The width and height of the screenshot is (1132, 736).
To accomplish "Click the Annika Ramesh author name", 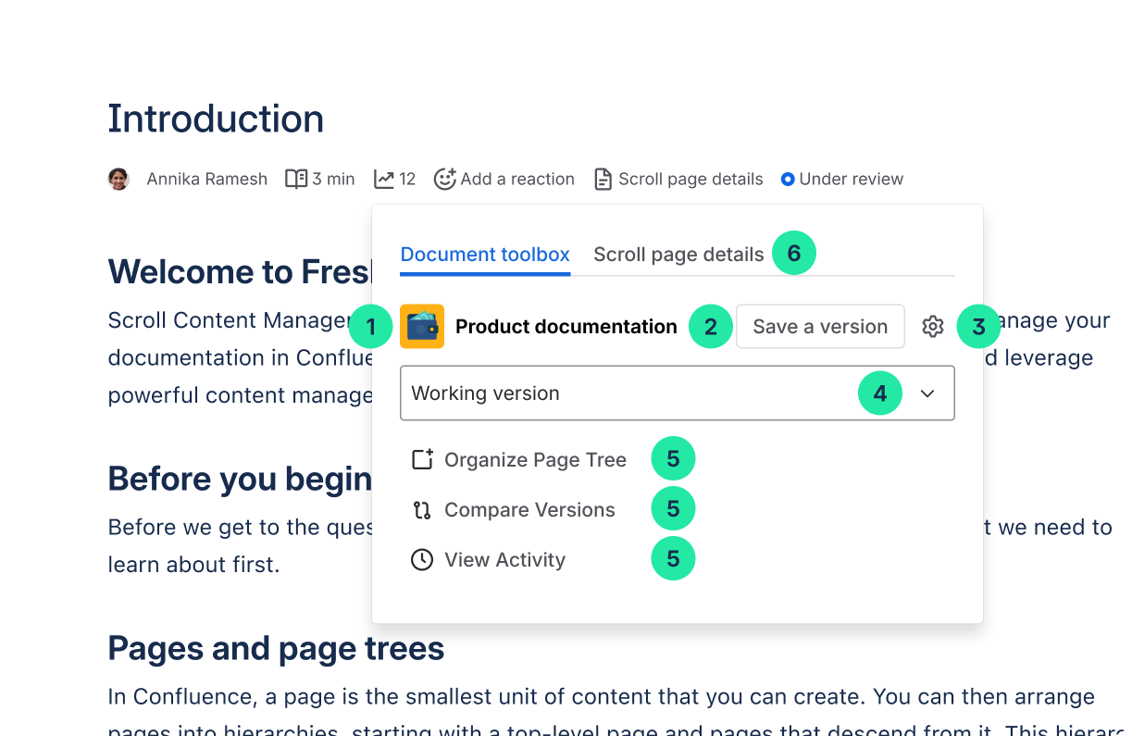I will tap(206, 179).
